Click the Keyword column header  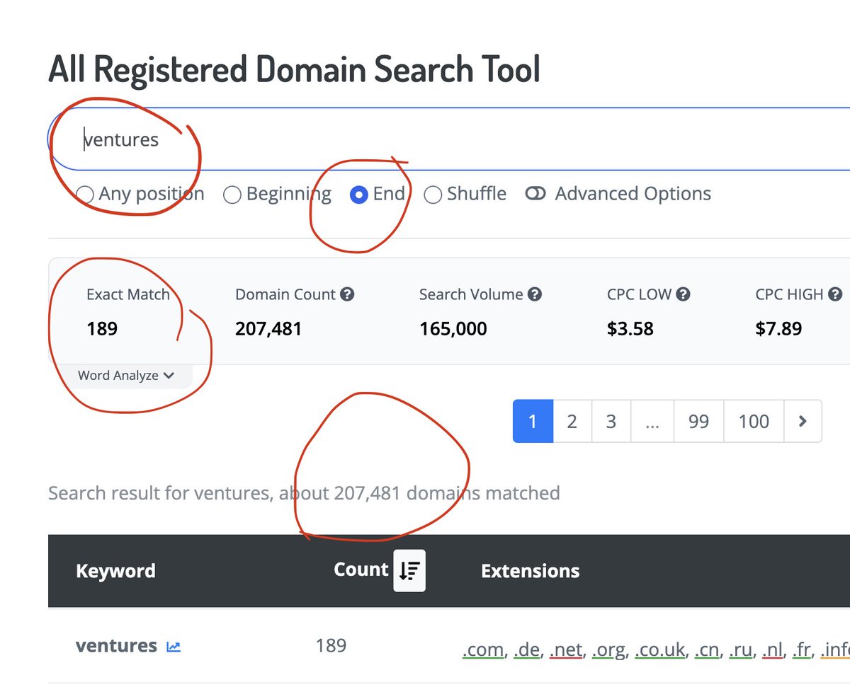[115, 571]
